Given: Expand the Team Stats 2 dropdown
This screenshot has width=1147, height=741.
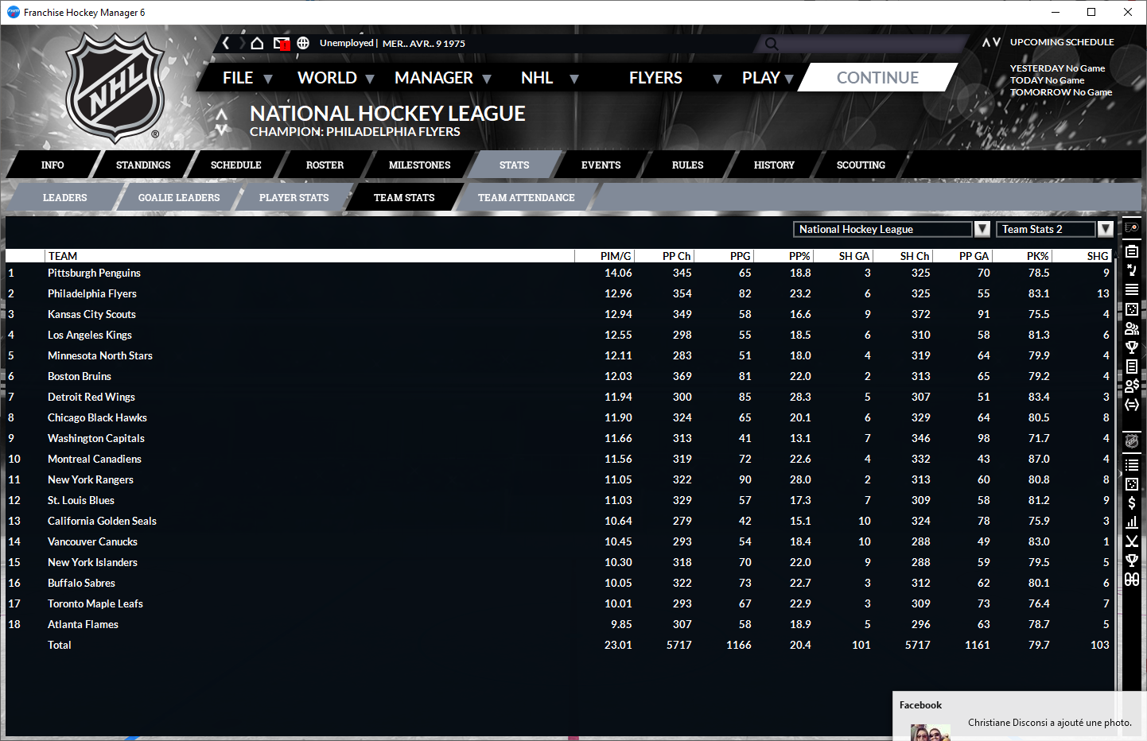Looking at the screenshot, I should click(1106, 229).
